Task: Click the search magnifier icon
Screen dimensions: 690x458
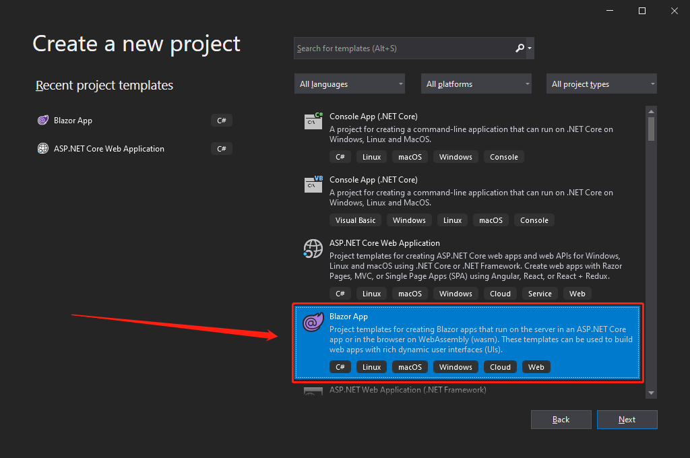Action: click(x=520, y=48)
